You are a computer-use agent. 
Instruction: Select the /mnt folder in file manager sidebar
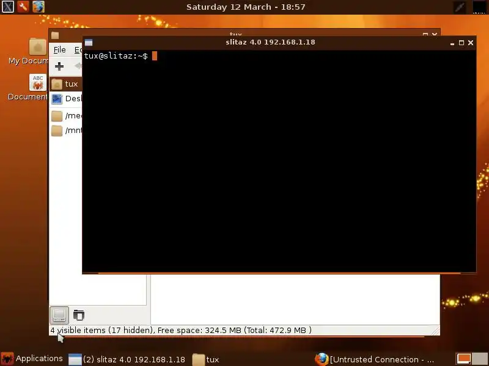coord(66,131)
